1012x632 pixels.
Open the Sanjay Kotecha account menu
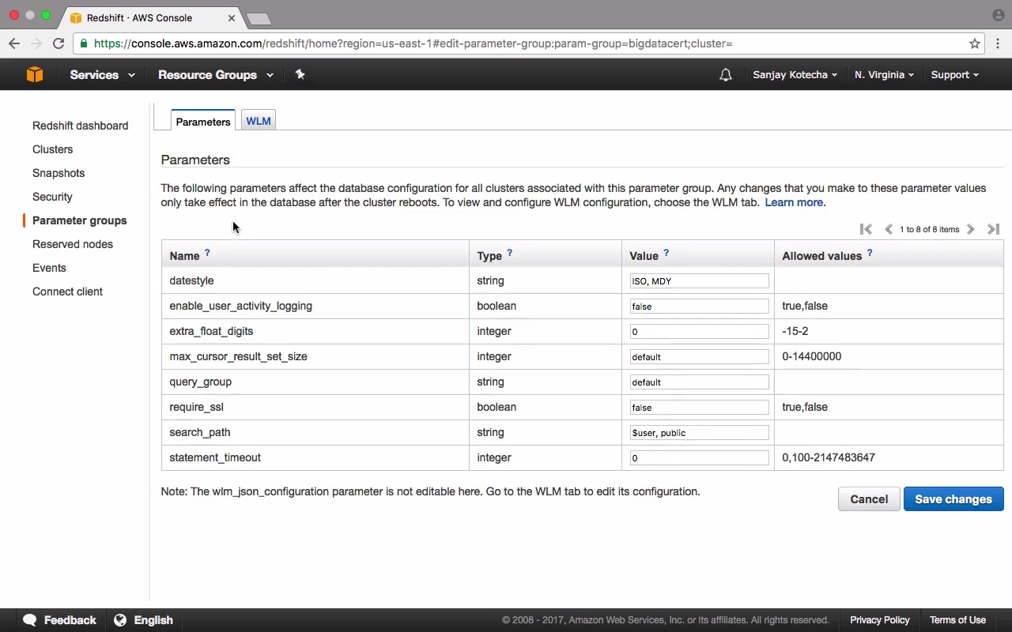(795, 75)
